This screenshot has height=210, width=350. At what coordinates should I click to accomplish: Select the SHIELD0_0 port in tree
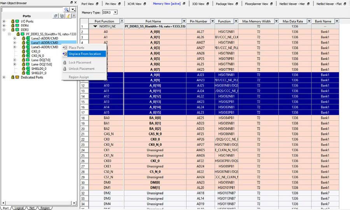click(x=38, y=68)
